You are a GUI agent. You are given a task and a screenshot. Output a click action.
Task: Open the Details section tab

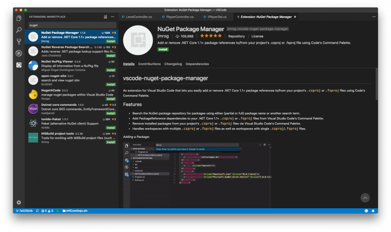tap(128, 64)
